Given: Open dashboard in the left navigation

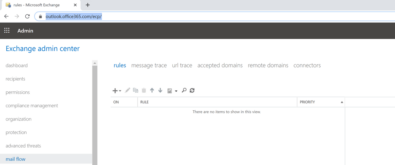Looking at the screenshot, I should pos(17,65).
